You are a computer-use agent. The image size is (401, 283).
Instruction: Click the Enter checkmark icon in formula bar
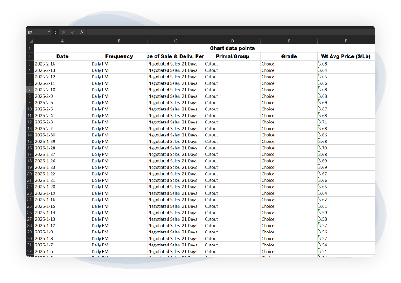(x=72, y=32)
